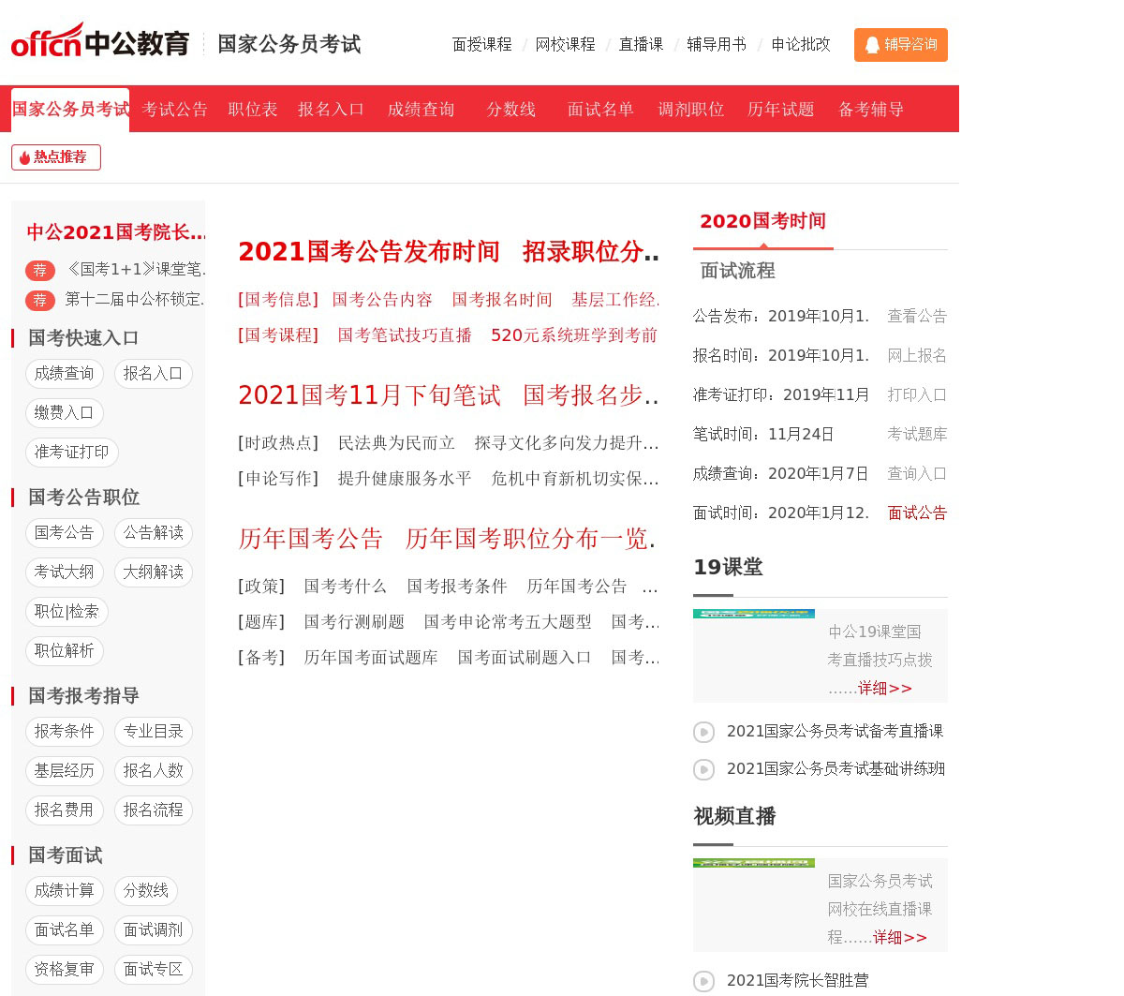Click play icon beside 2021国考院长智胜营
Image resolution: width=1124 pixels, height=996 pixels.
coord(703,981)
